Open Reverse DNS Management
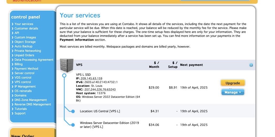 pyautogui.click(x=33, y=104)
